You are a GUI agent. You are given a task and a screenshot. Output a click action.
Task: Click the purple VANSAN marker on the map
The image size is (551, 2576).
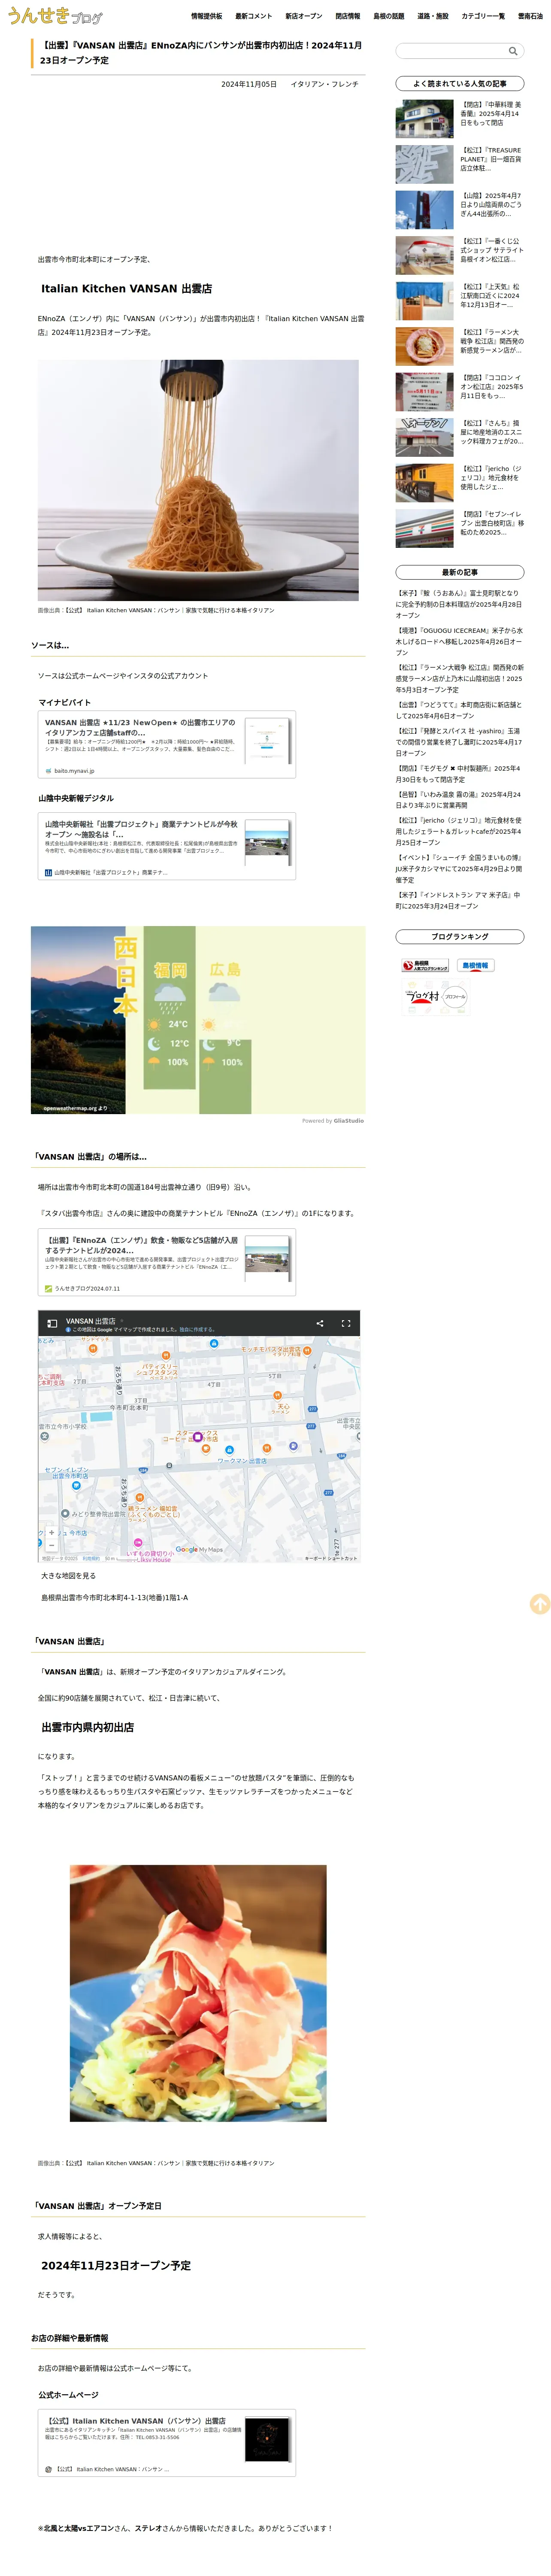pyautogui.click(x=197, y=1437)
